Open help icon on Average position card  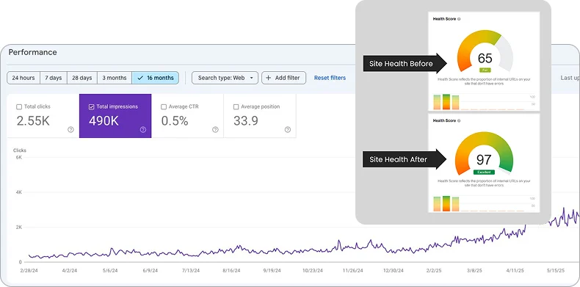click(288, 129)
